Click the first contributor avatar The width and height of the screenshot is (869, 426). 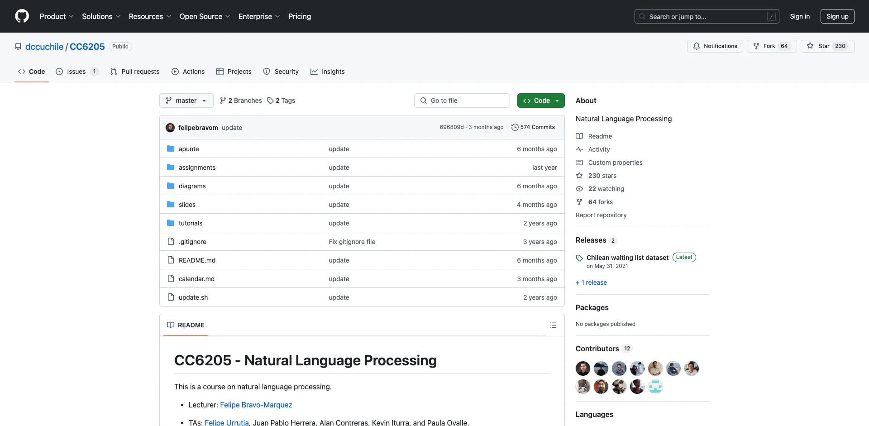583,369
